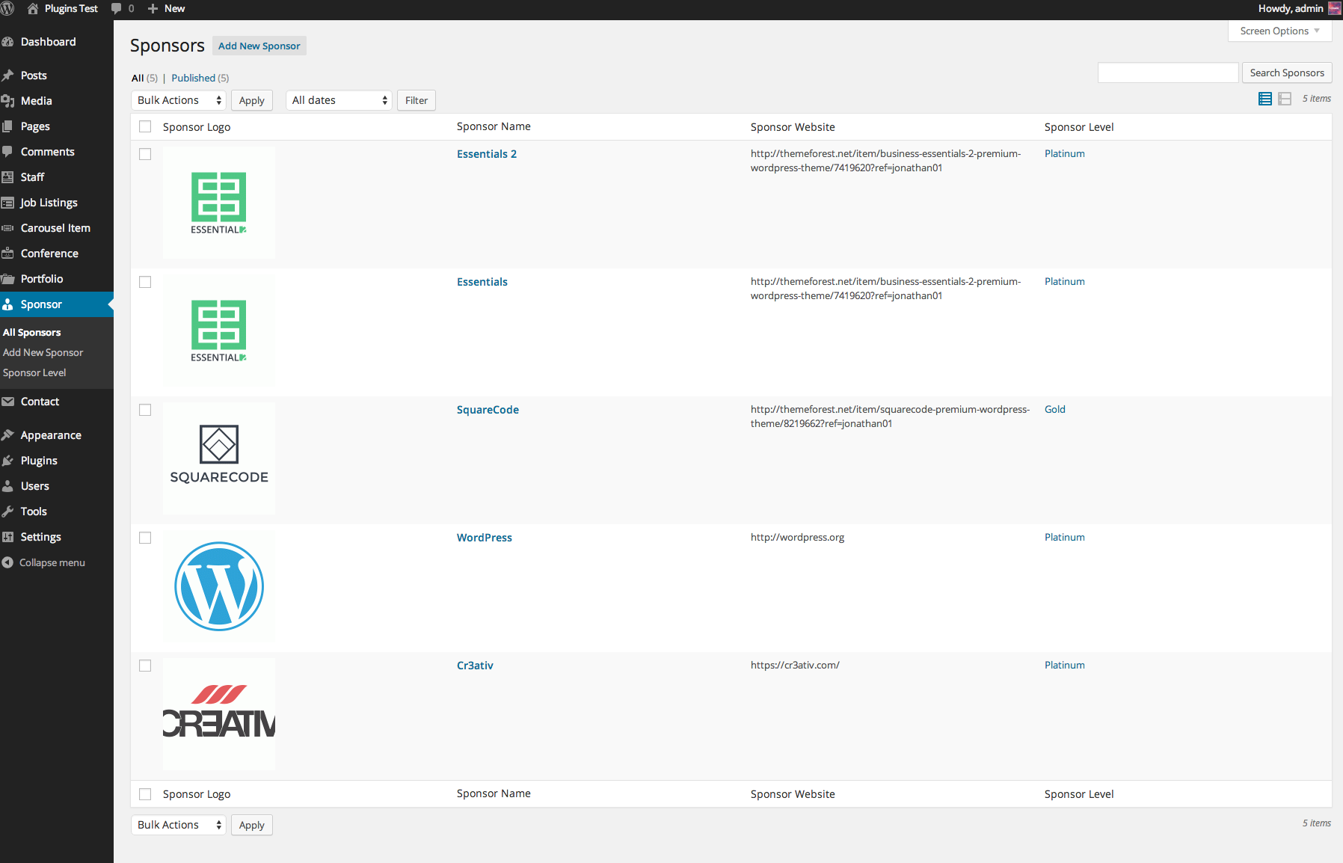1343x863 pixels.
Task: Expand Screen Options panel
Action: [x=1279, y=31]
